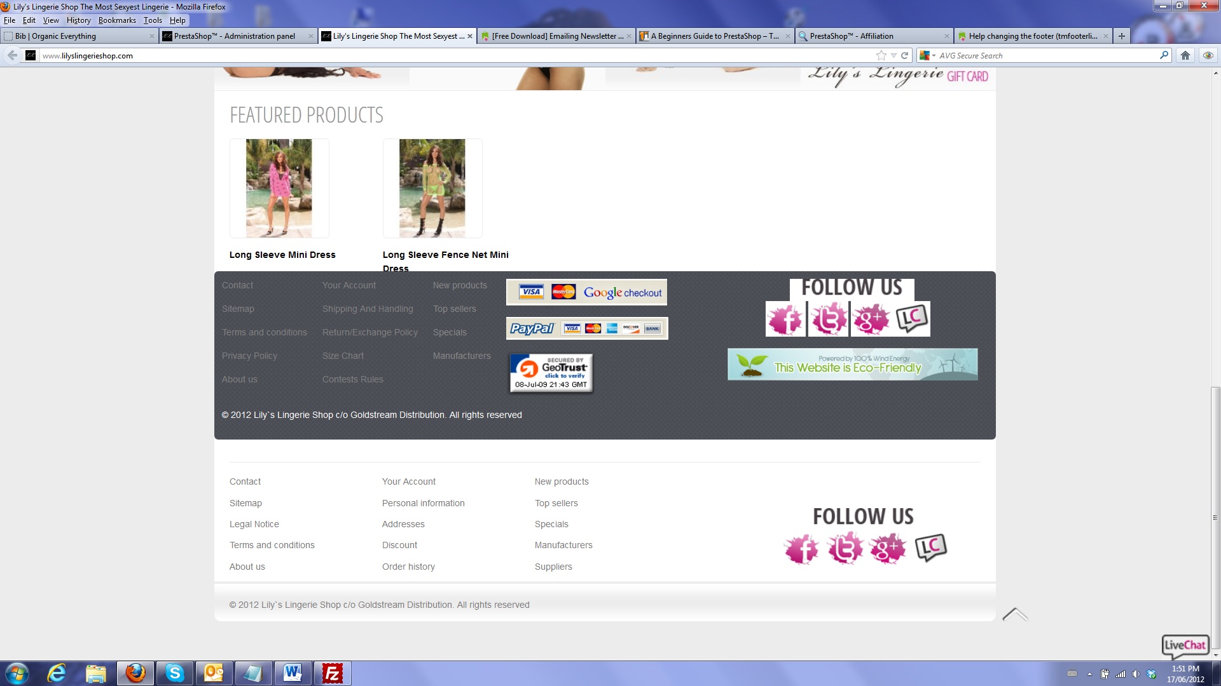This screenshot has width=1221, height=686.
Task: Switch to PrestaShop Administration panel tab
Action: tap(234, 36)
